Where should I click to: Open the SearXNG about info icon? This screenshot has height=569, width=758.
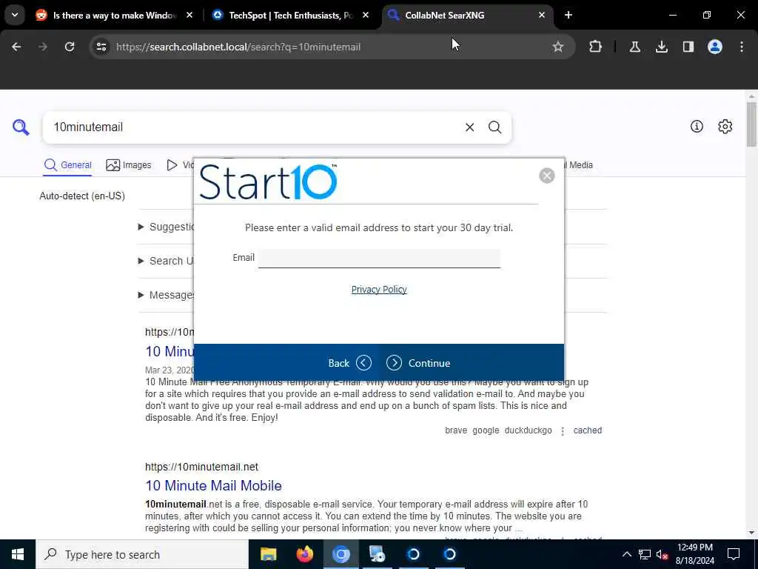tap(697, 126)
